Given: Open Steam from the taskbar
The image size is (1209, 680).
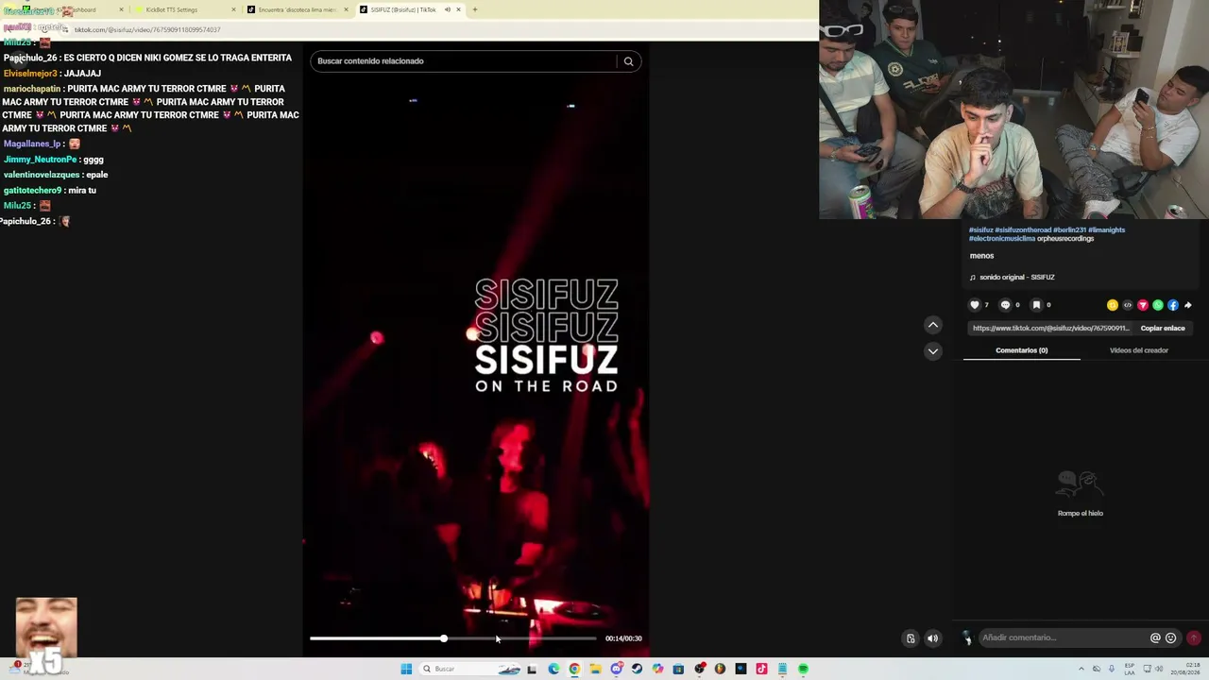Looking at the screenshot, I should click(637, 669).
